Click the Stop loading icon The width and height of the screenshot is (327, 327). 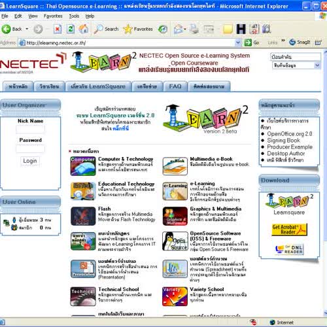pyautogui.click(x=58, y=29)
